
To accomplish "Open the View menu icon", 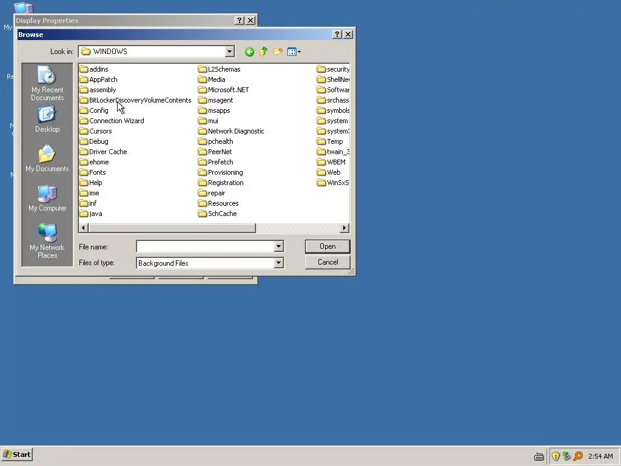I will click(294, 52).
